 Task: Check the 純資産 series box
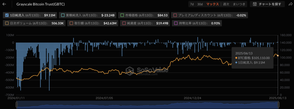[124, 23]
